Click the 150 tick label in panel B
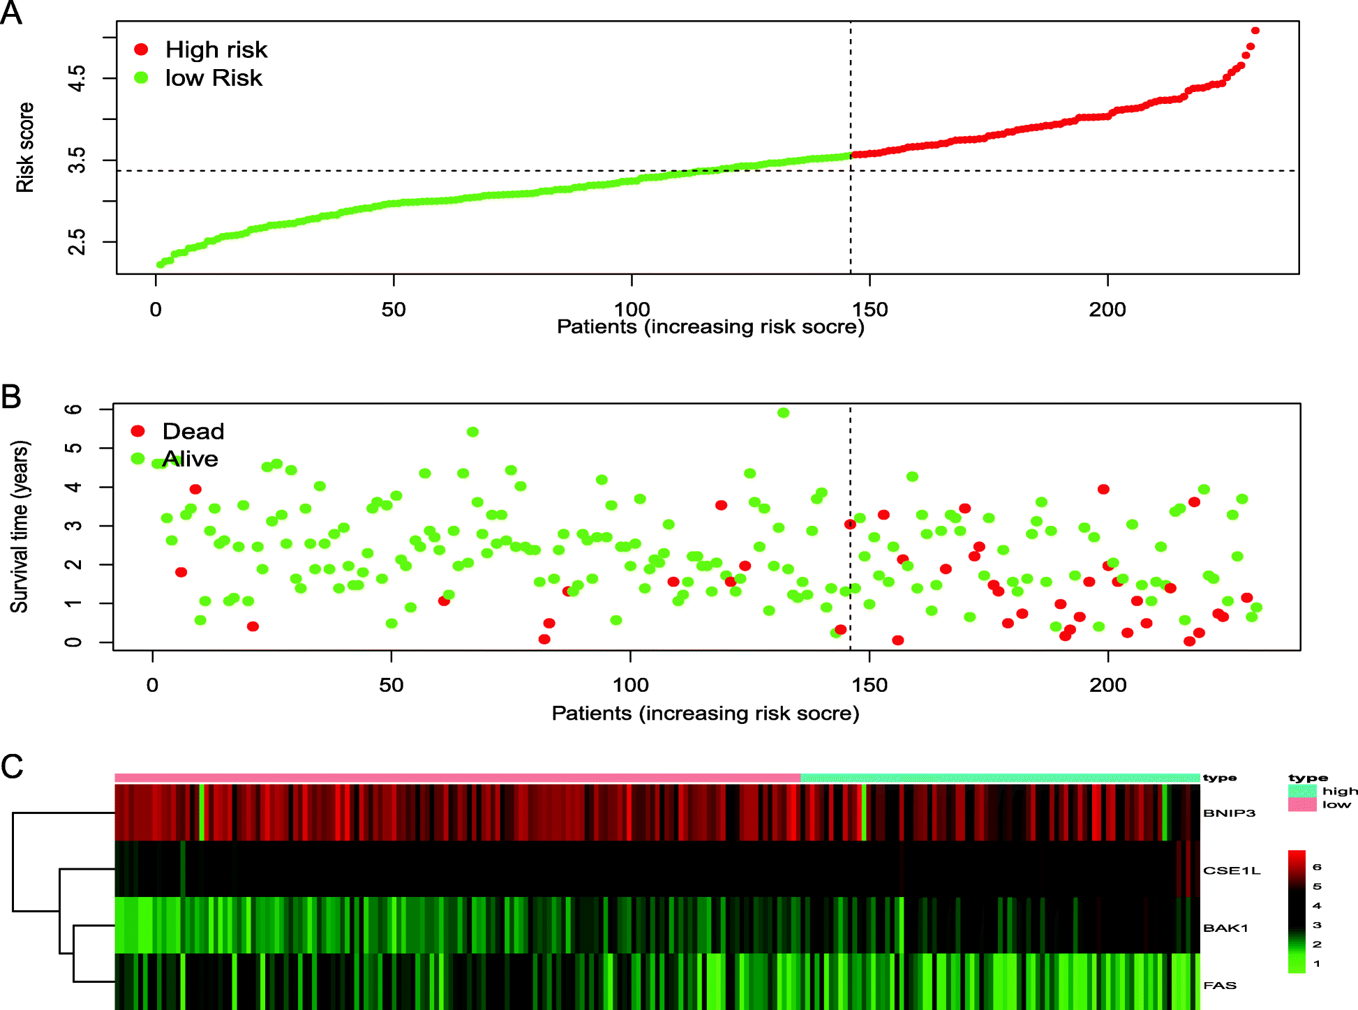Viewport: 1358px width, 1010px height. pos(870,685)
